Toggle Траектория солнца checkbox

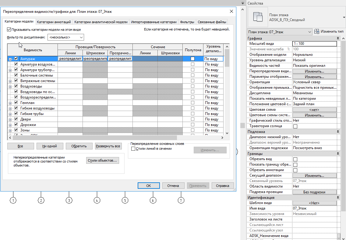(295, 126)
